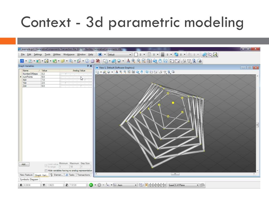Toggle view number 2 button
The image size is (269, 202).
pos(149,185)
